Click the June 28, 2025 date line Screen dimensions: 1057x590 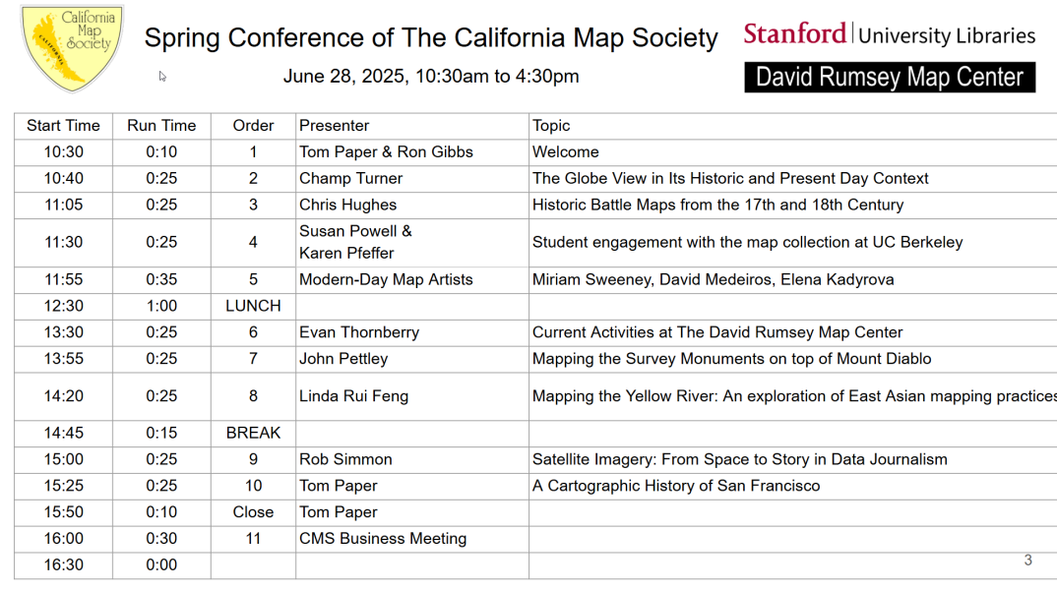tap(431, 76)
